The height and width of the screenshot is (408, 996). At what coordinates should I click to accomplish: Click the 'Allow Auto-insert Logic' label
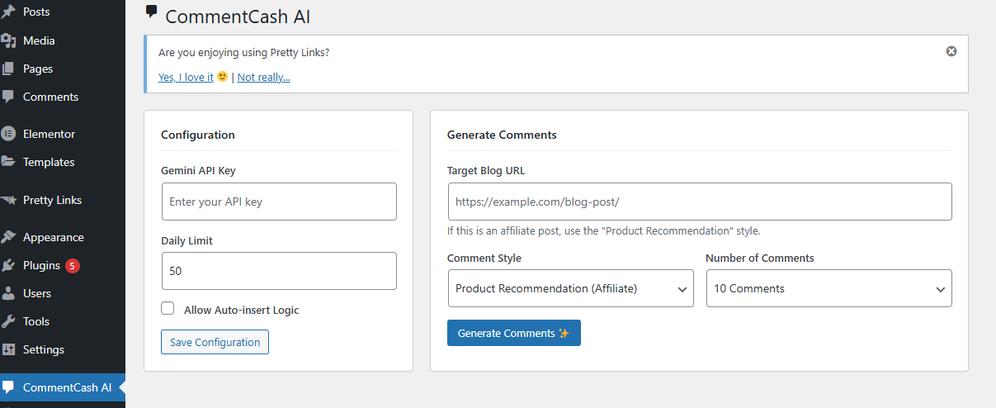point(242,310)
